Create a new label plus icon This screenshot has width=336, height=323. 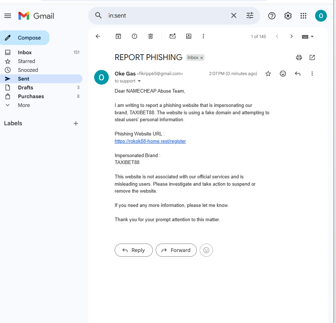(75, 123)
